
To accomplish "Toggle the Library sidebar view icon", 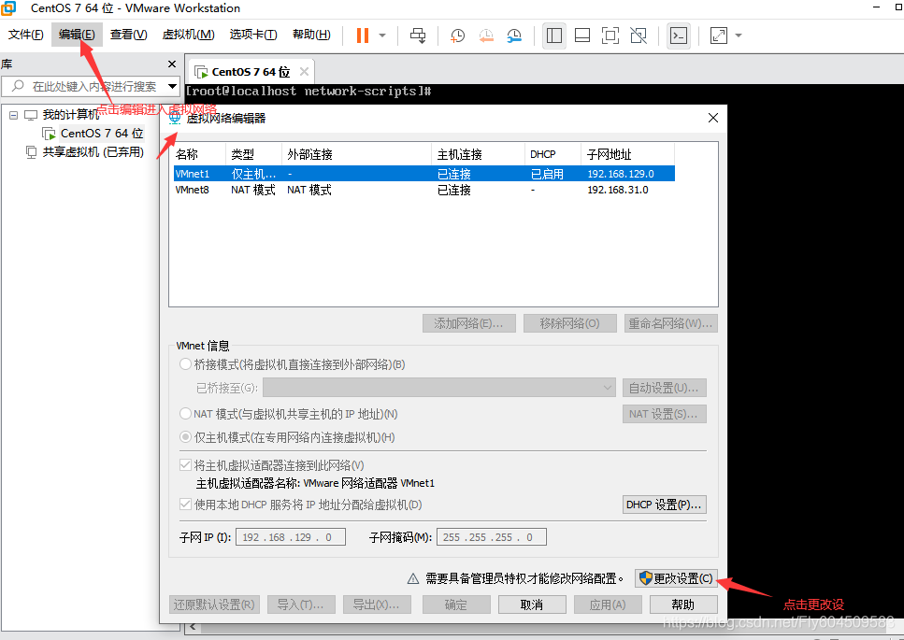I will click(554, 36).
